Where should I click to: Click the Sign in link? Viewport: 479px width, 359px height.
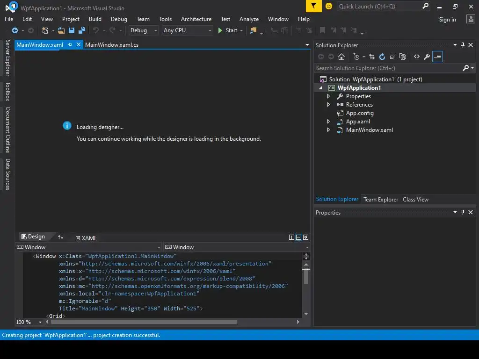pos(447,20)
